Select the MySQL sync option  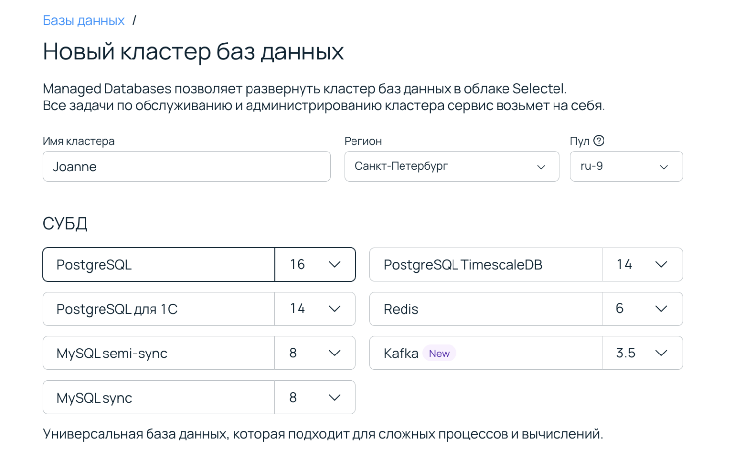(x=158, y=397)
